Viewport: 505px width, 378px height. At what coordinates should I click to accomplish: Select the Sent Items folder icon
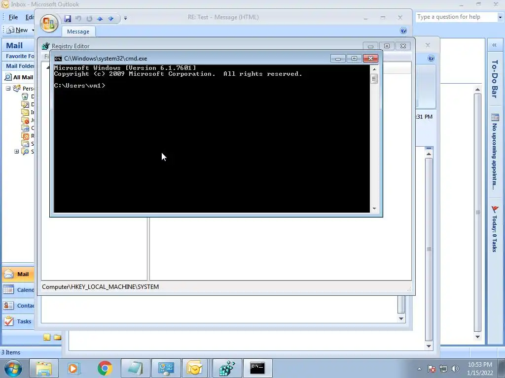pos(25,144)
